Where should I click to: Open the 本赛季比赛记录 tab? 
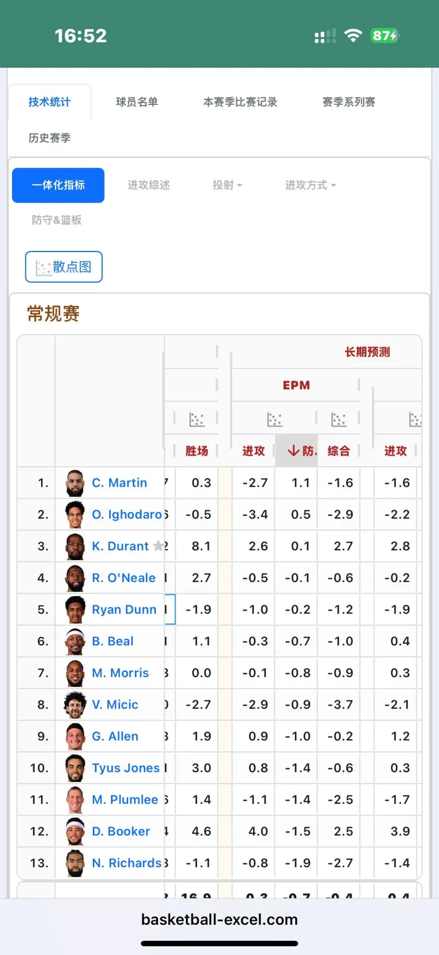[x=240, y=102]
